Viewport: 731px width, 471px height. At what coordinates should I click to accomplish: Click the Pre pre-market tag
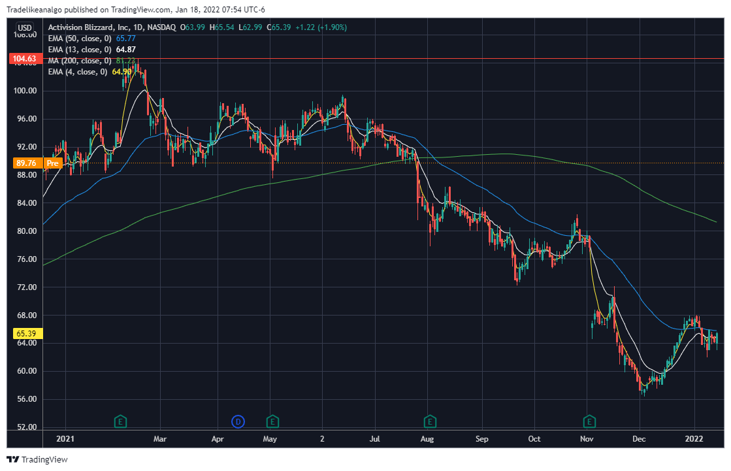[x=52, y=163]
